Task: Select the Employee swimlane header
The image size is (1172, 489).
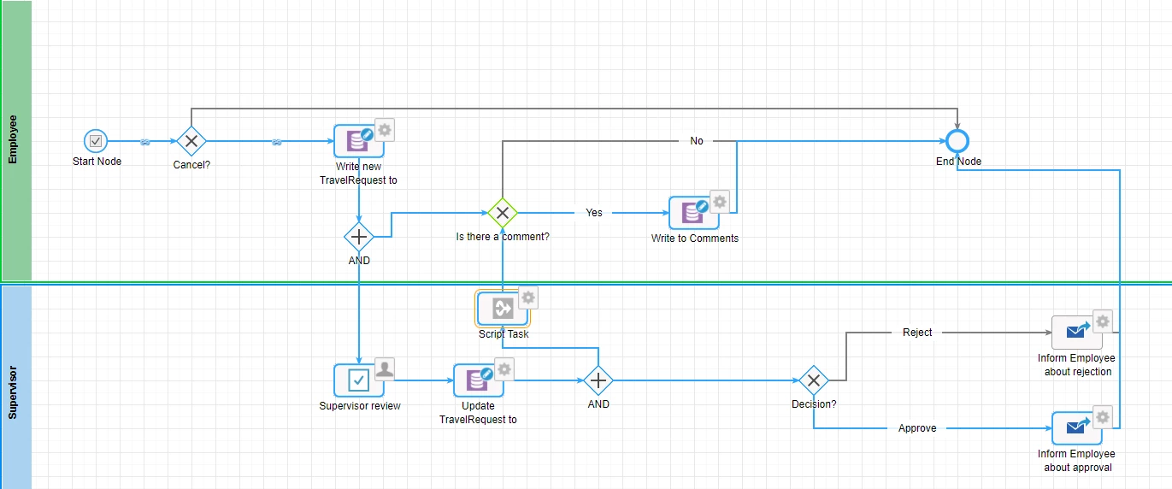Action: point(16,140)
